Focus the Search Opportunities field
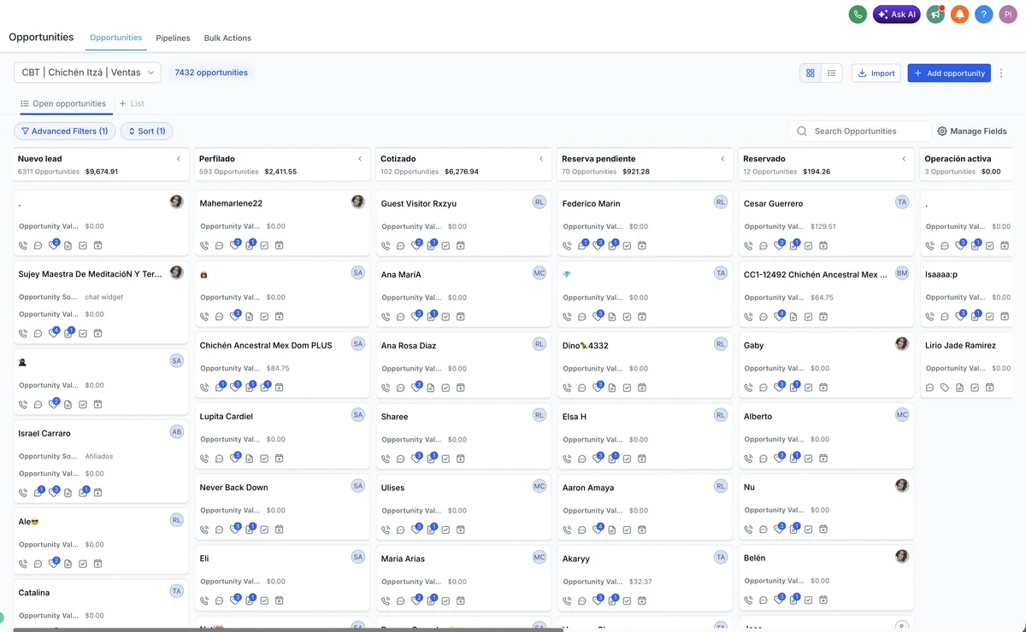The height and width of the screenshot is (632, 1026). point(860,131)
